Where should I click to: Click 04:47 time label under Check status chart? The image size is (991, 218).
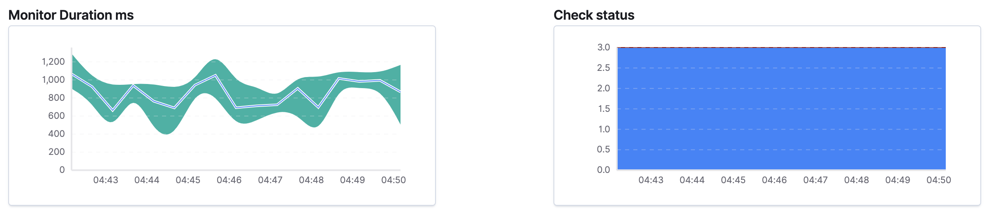[x=815, y=180]
